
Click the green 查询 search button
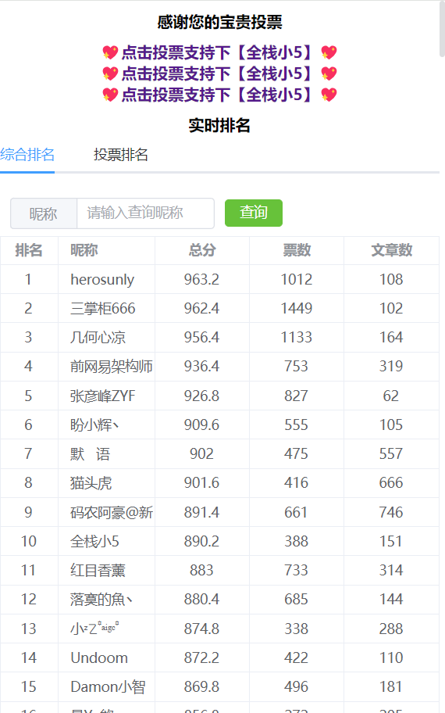pyautogui.click(x=254, y=213)
